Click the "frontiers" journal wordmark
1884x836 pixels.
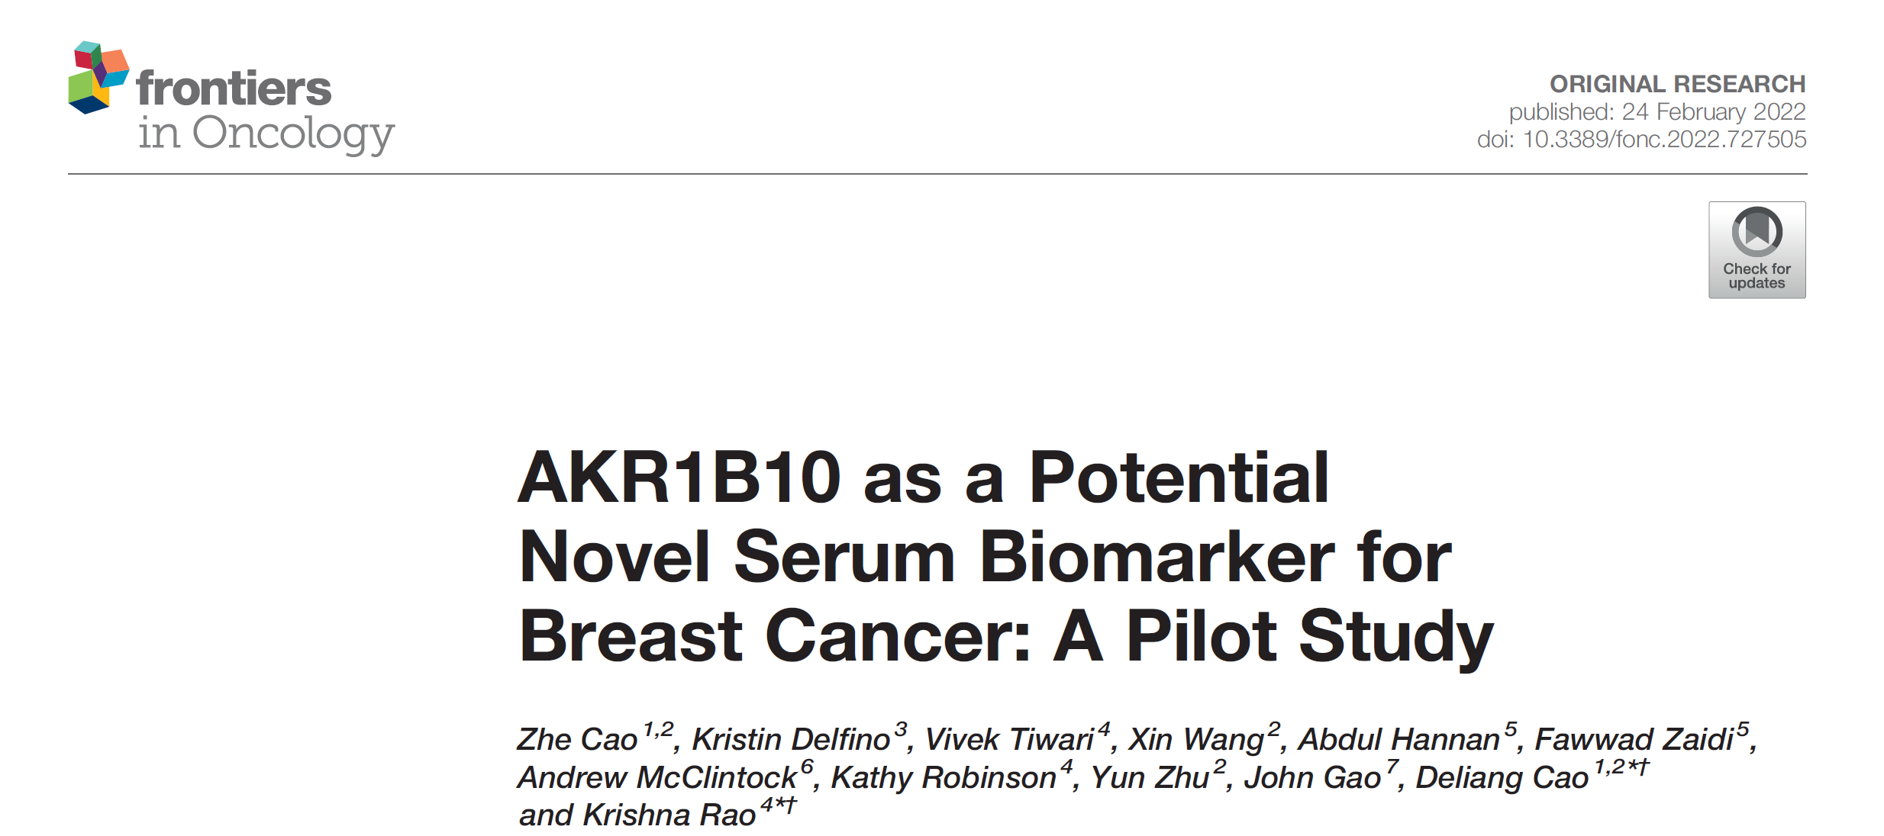234,89
